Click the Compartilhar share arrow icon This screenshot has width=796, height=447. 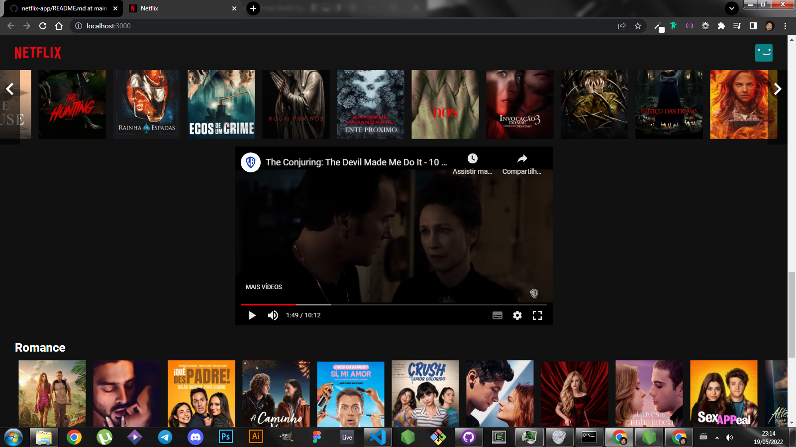coord(522,158)
